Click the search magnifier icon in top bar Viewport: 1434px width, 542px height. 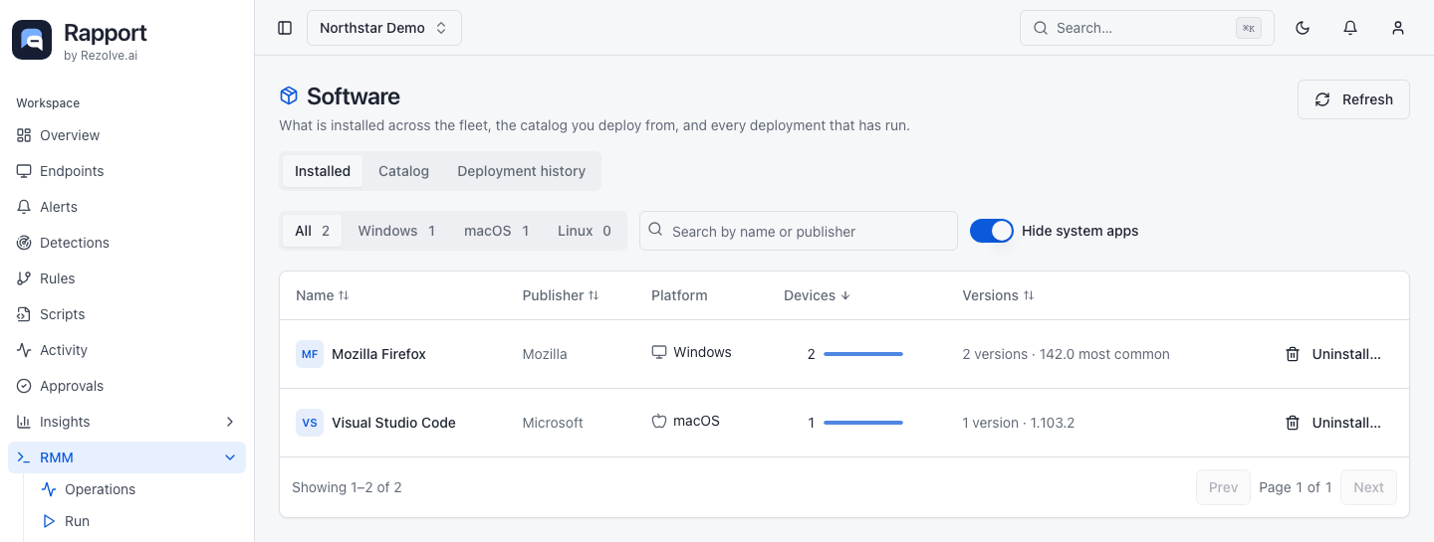[1041, 28]
